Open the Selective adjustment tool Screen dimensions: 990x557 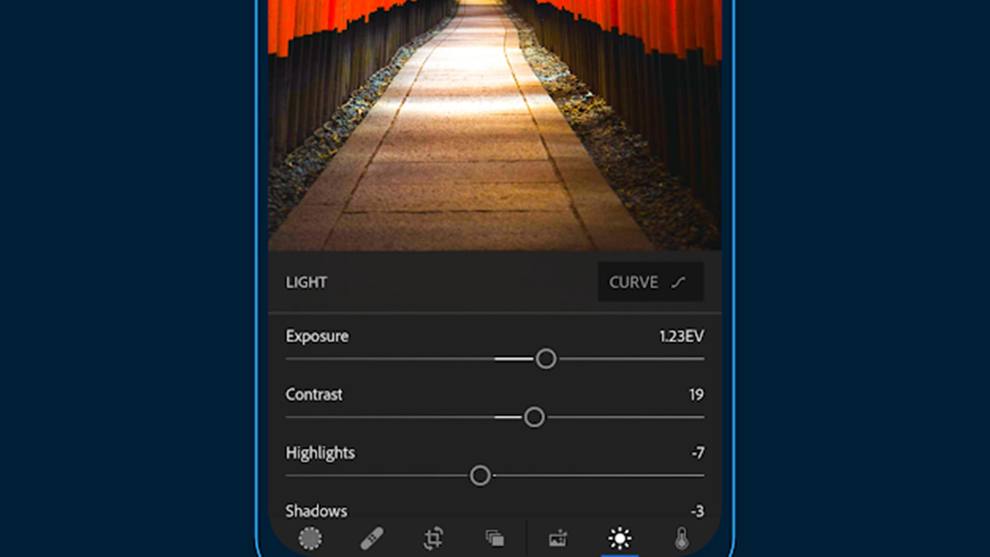[310, 538]
